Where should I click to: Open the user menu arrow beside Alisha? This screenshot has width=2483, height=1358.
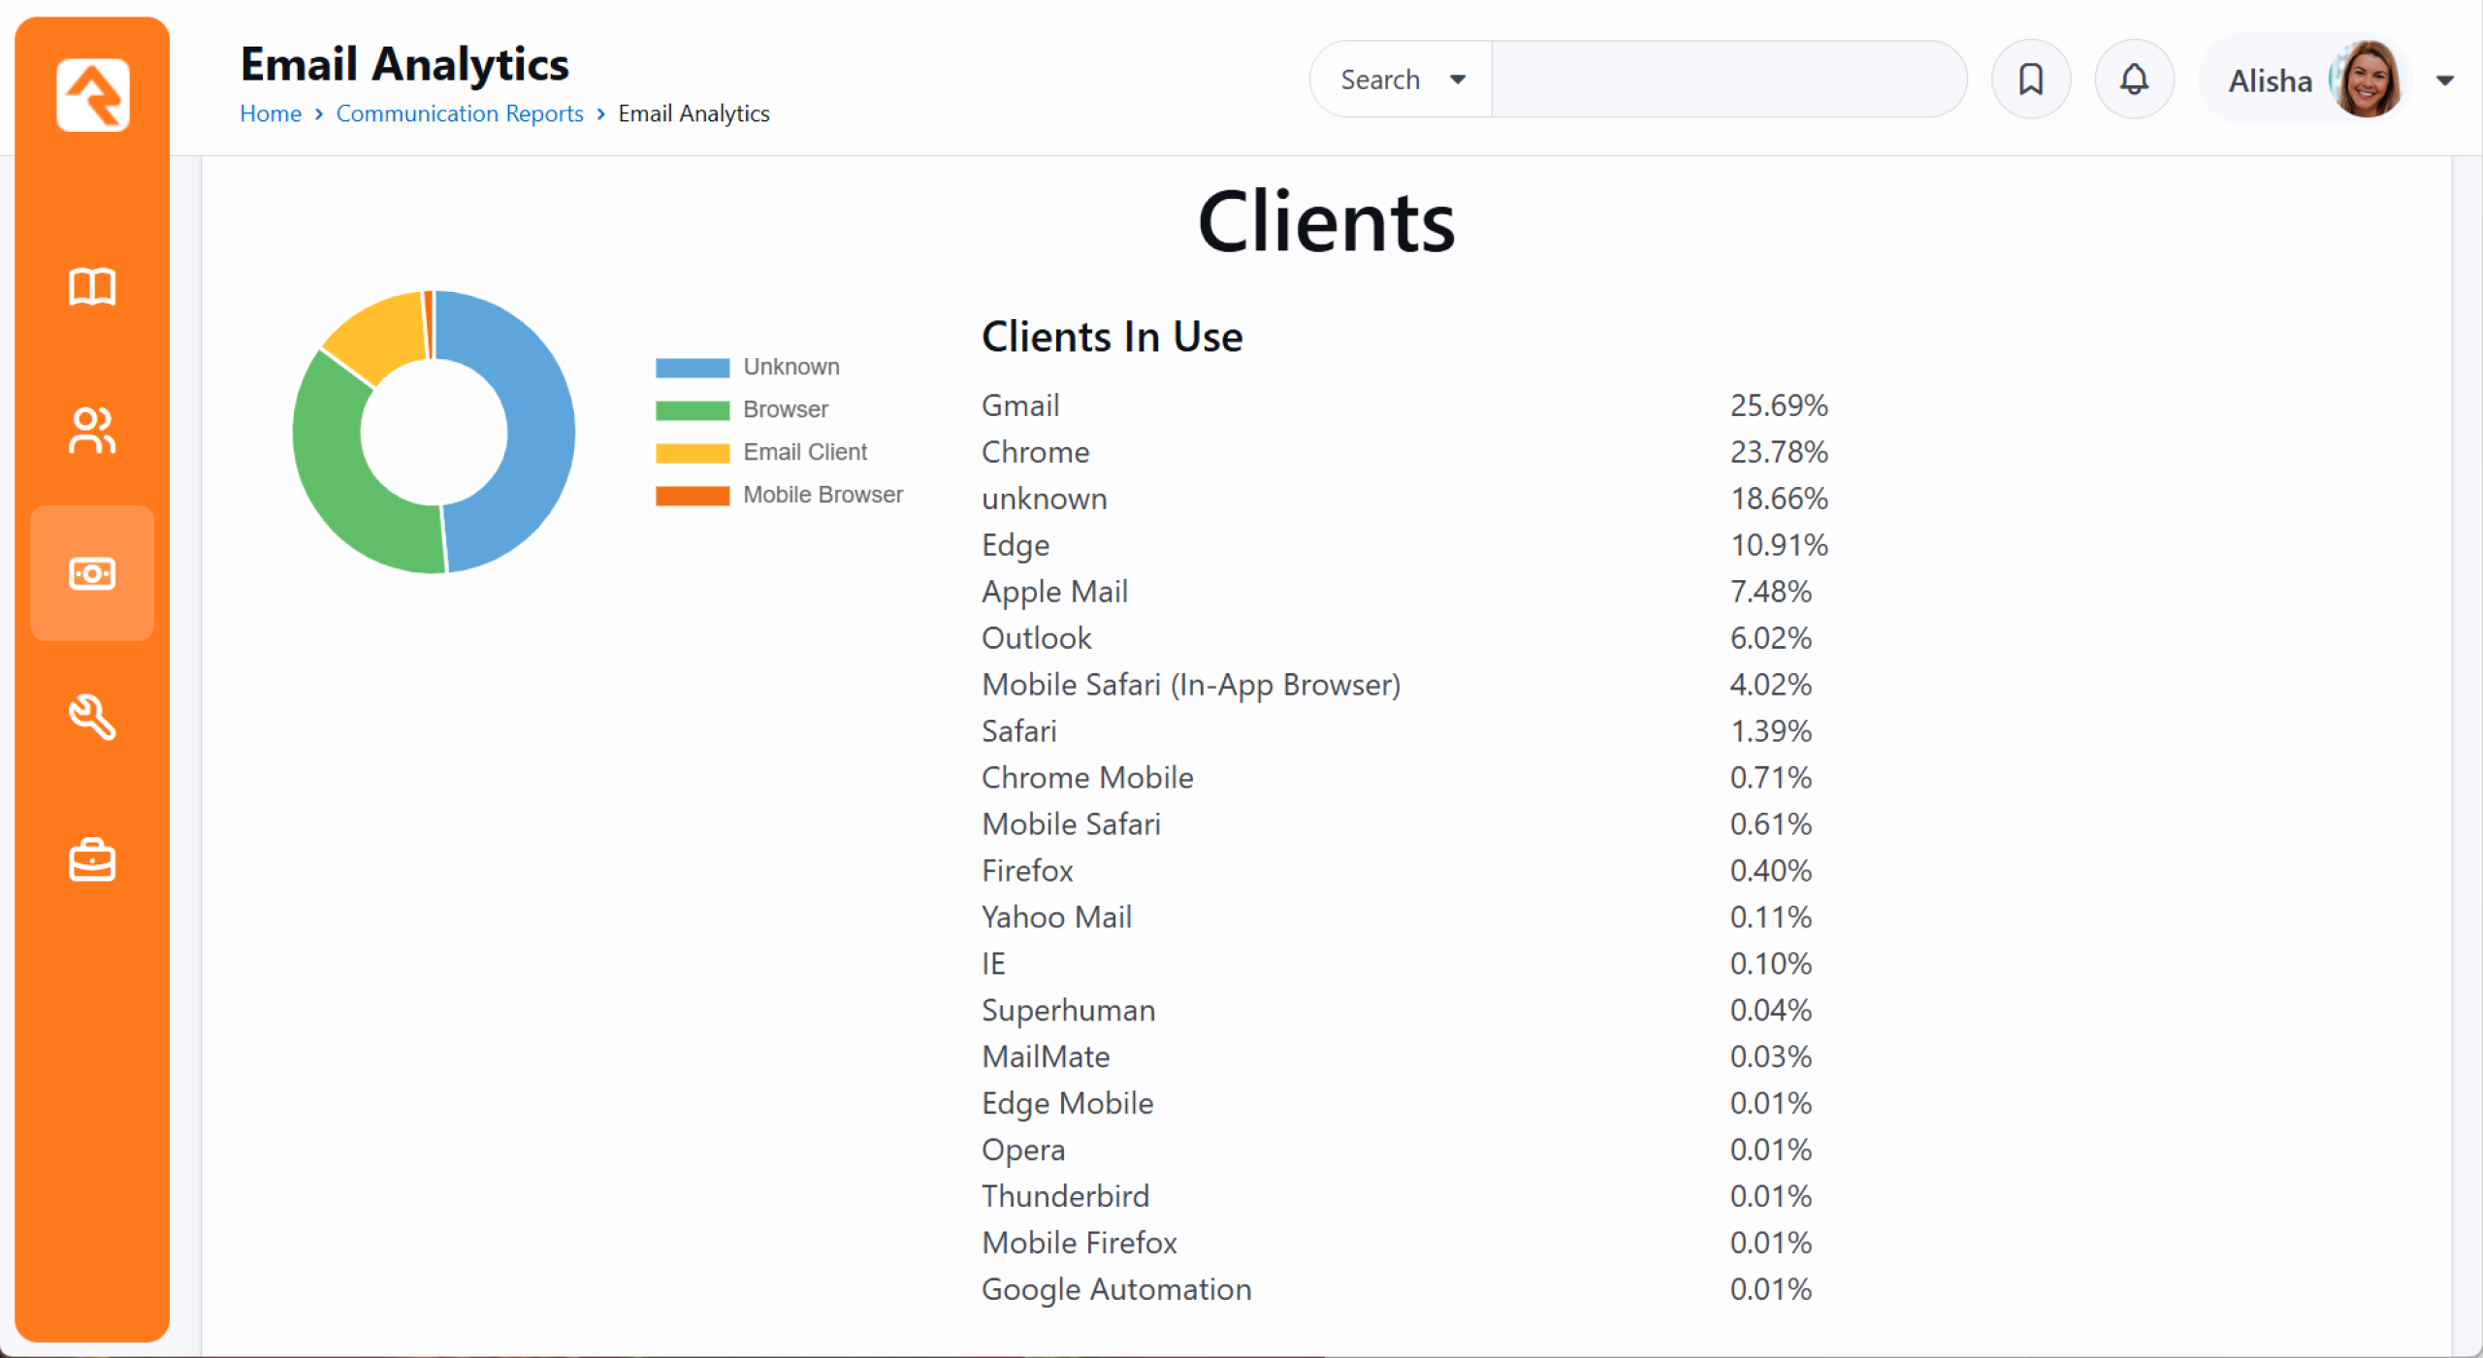2444,81
